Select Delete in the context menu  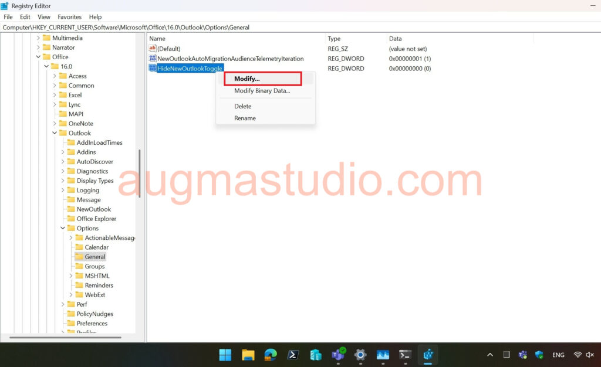point(242,106)
